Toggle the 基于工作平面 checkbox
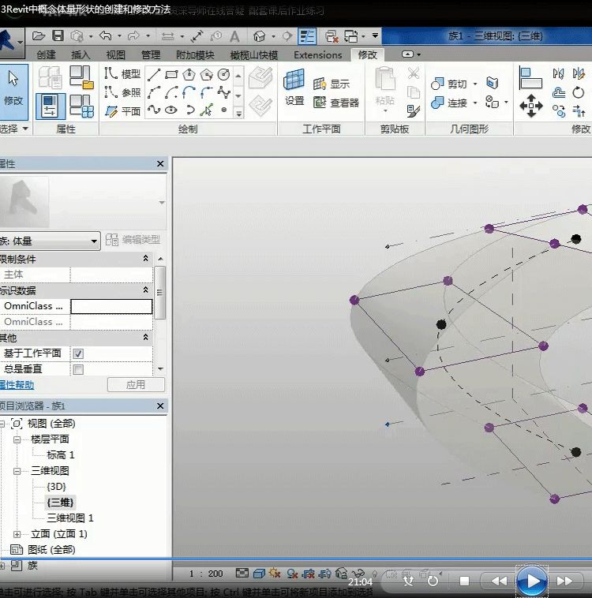This screenshot has height=598, width=592. (78, 353)
